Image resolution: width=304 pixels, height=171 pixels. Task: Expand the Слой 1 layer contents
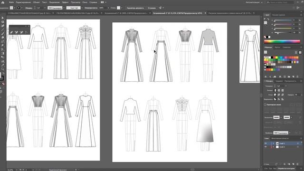274,143
